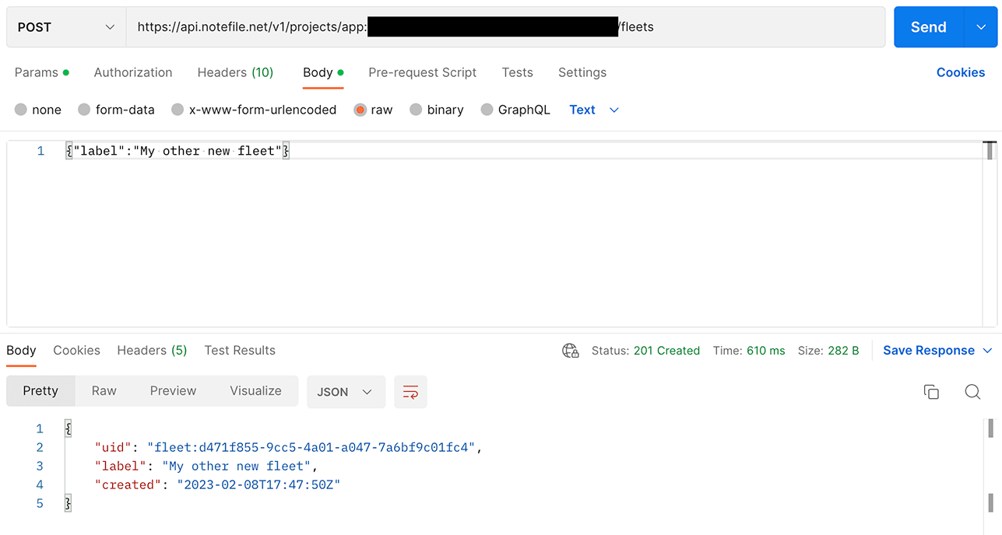Select the request Body tab
Viewport: 1002px width, 535px height.
point(323,72)
